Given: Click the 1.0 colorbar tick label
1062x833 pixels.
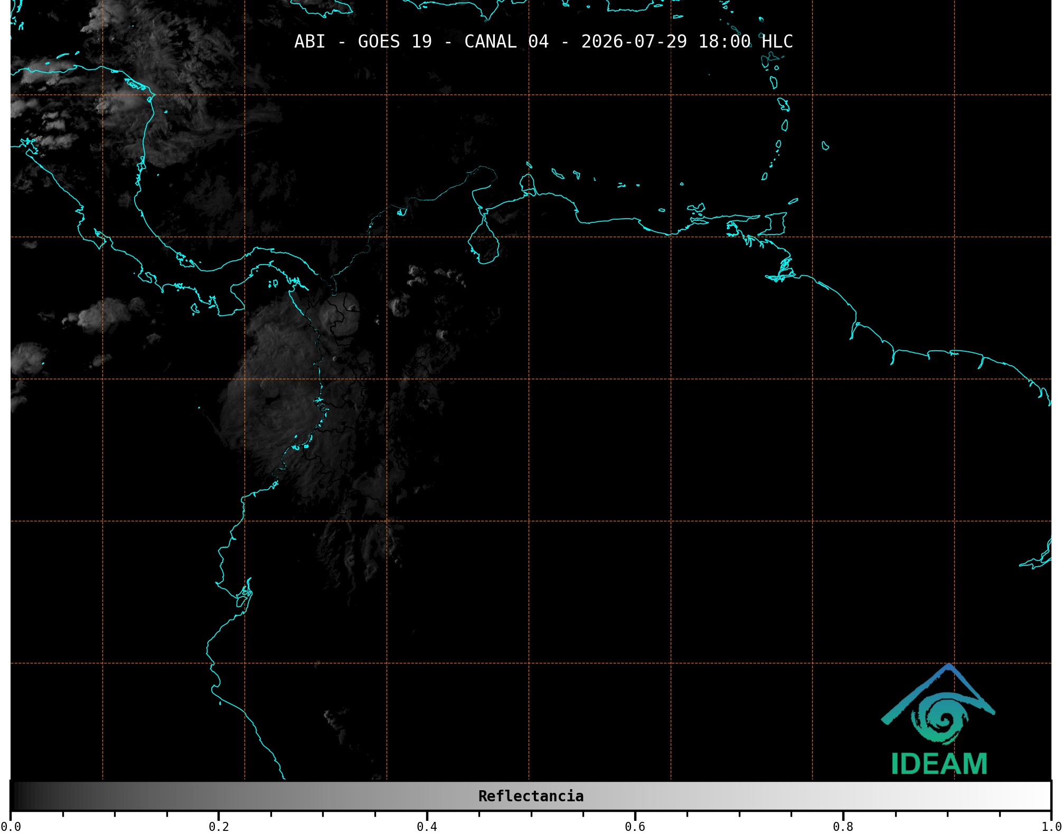Looking at the screenshot, I should 1051,827.
